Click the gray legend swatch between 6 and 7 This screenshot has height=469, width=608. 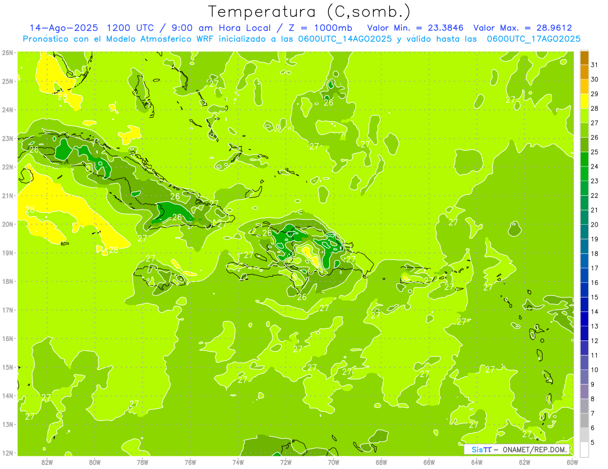click(x=584, y=420)
